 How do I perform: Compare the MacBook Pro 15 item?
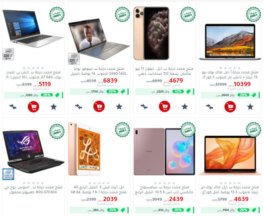tap(209, 107)
